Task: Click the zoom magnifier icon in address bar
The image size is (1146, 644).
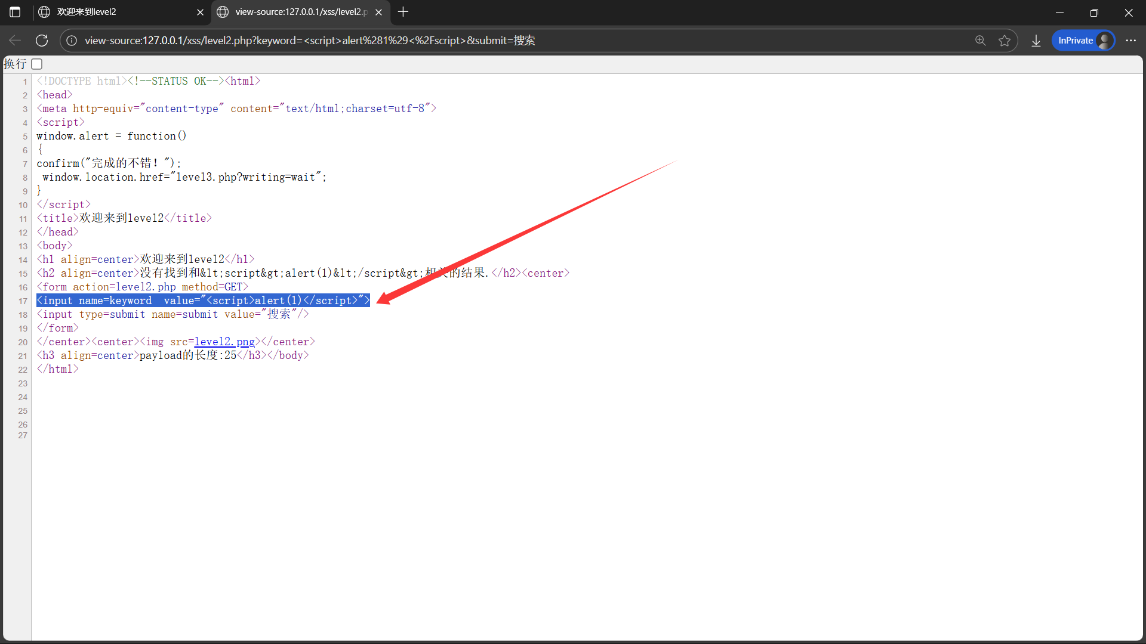Action: tap(980, 41)
